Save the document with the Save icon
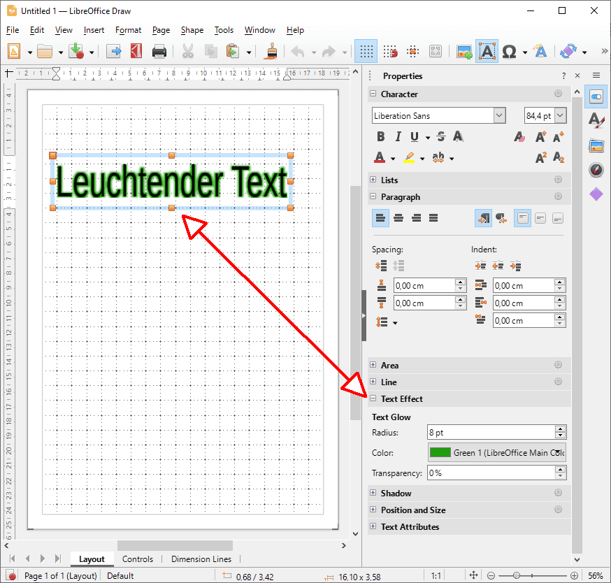 pos(76,51)
